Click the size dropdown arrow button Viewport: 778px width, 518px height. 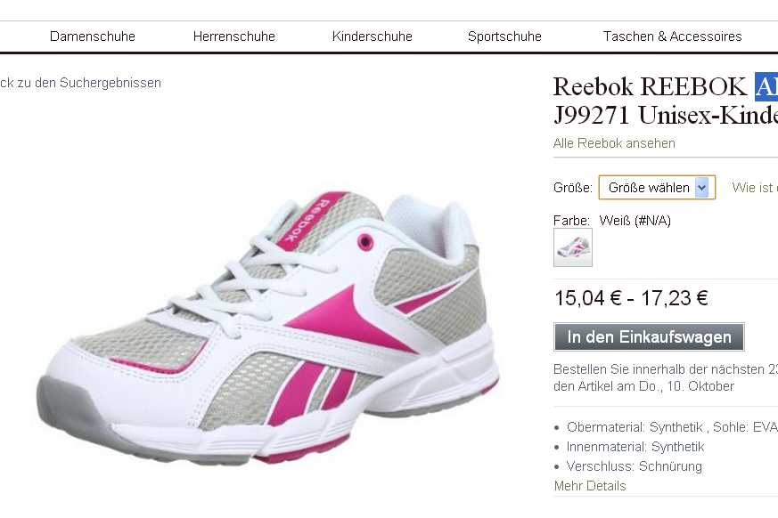pos(701,188)
